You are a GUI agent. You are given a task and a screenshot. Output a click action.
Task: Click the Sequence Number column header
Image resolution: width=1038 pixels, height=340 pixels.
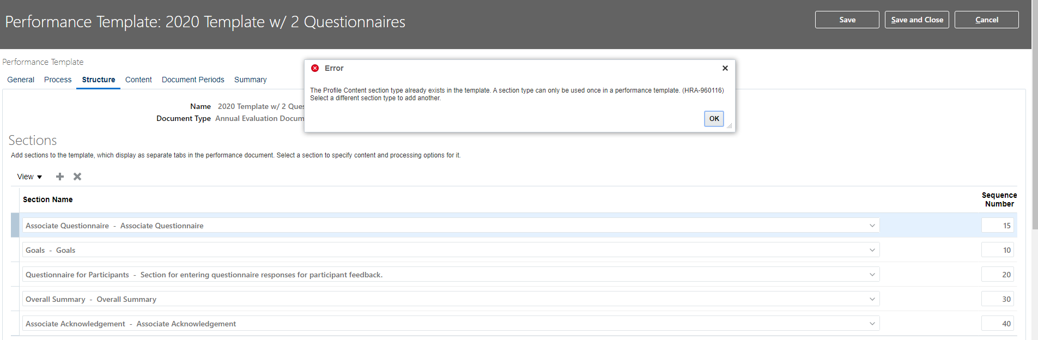pos(999,199)
